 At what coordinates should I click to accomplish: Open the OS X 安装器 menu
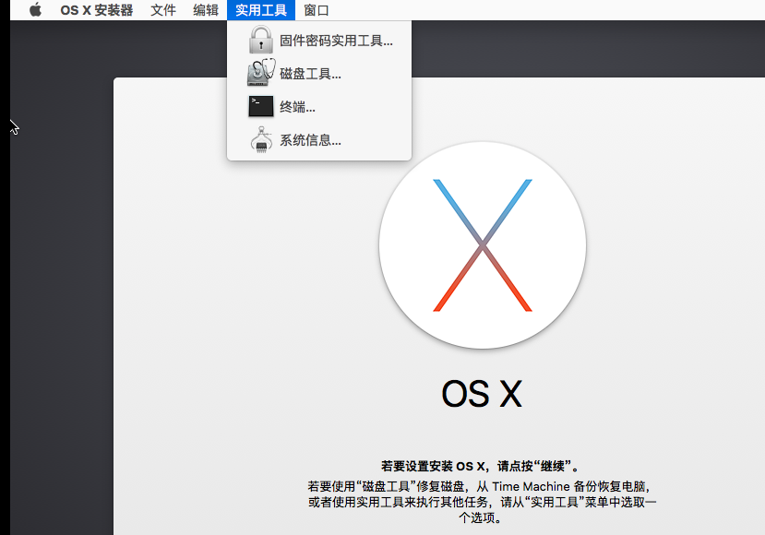pos(97,10)
